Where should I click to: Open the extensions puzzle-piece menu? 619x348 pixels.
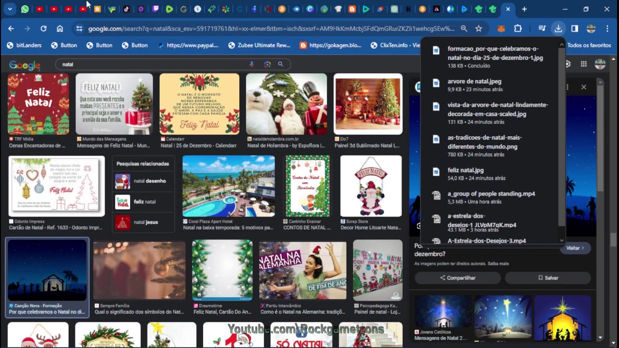pos(518,29)
